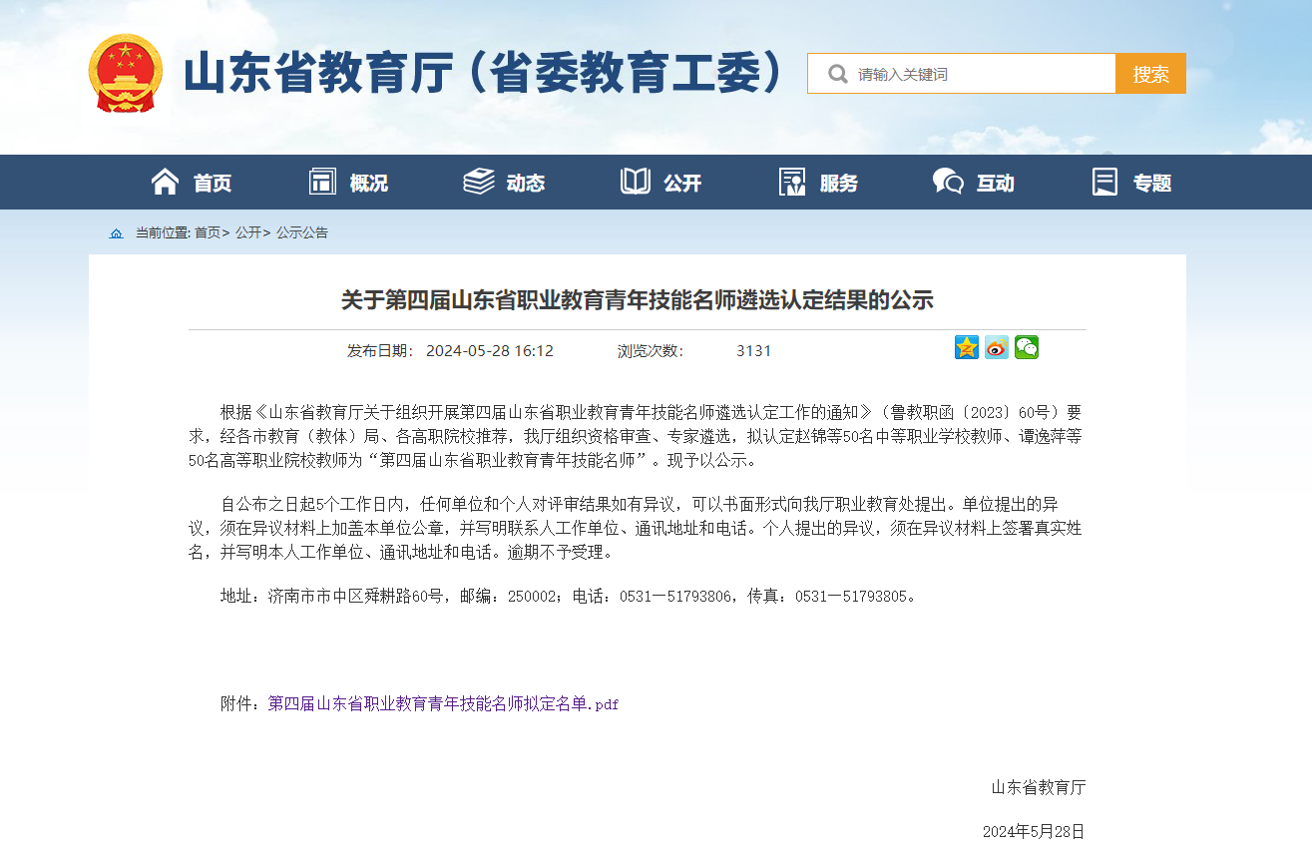Open the 概况 navigation menu
The width and height of the screenshot is (1312, 864).
pyautogui.click(x=367, y=183)
